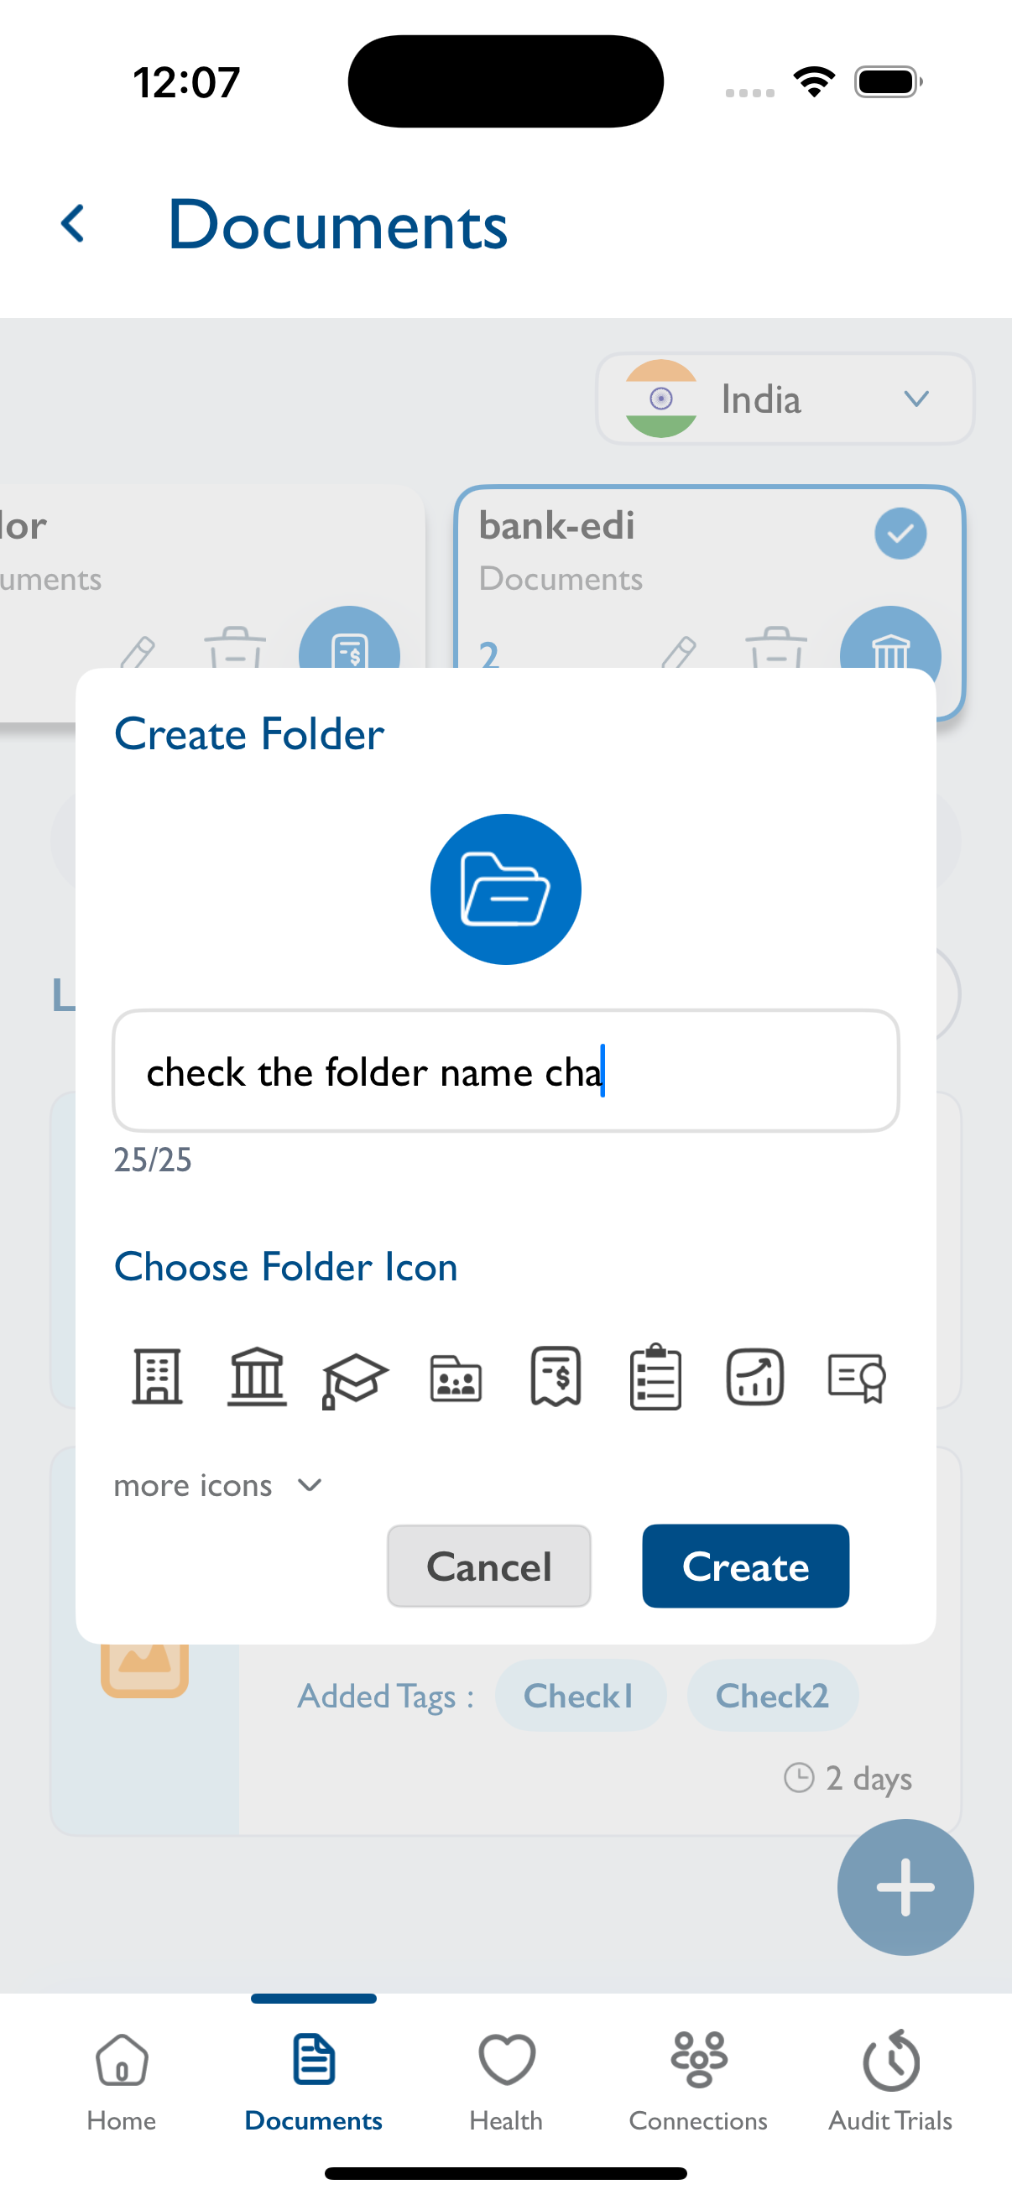Expand the more icons list
Viewport: 1012px width, 2200px height.
[x=219, y=1485]
